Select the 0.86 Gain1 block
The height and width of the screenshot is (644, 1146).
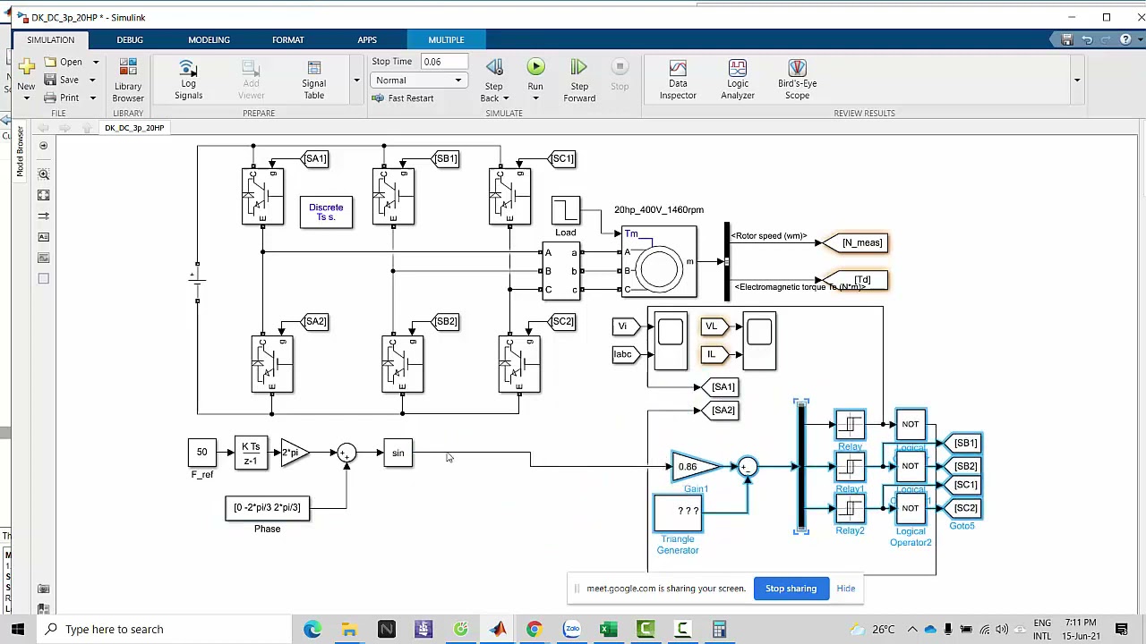point(694,466)
